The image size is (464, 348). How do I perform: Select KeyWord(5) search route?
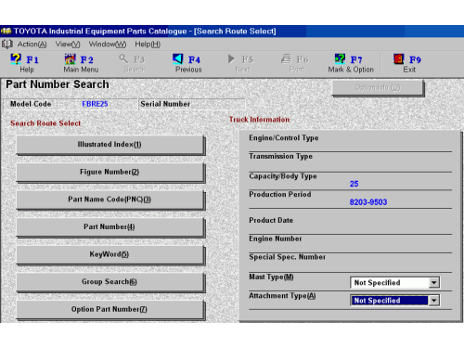pos(110,254)
